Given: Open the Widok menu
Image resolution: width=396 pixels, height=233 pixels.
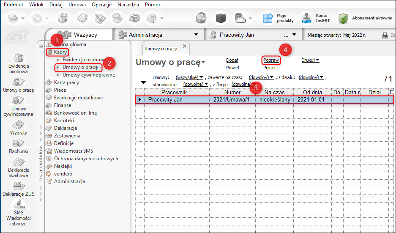Looking at the screenshot, I should pos(36,5).
